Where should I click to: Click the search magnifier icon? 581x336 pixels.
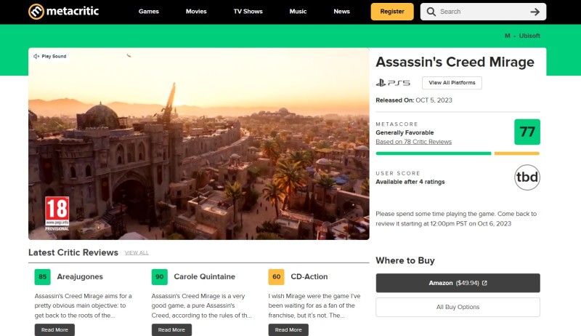(x=431, y=12)
